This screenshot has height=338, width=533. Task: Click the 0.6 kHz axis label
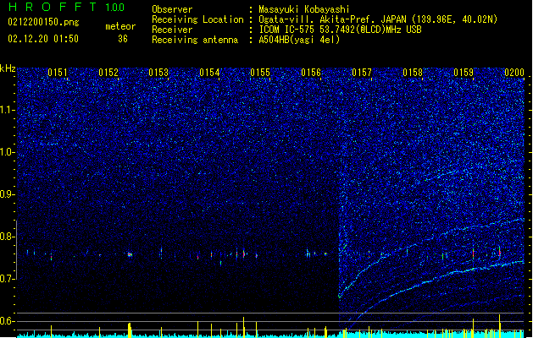[8, 321]
